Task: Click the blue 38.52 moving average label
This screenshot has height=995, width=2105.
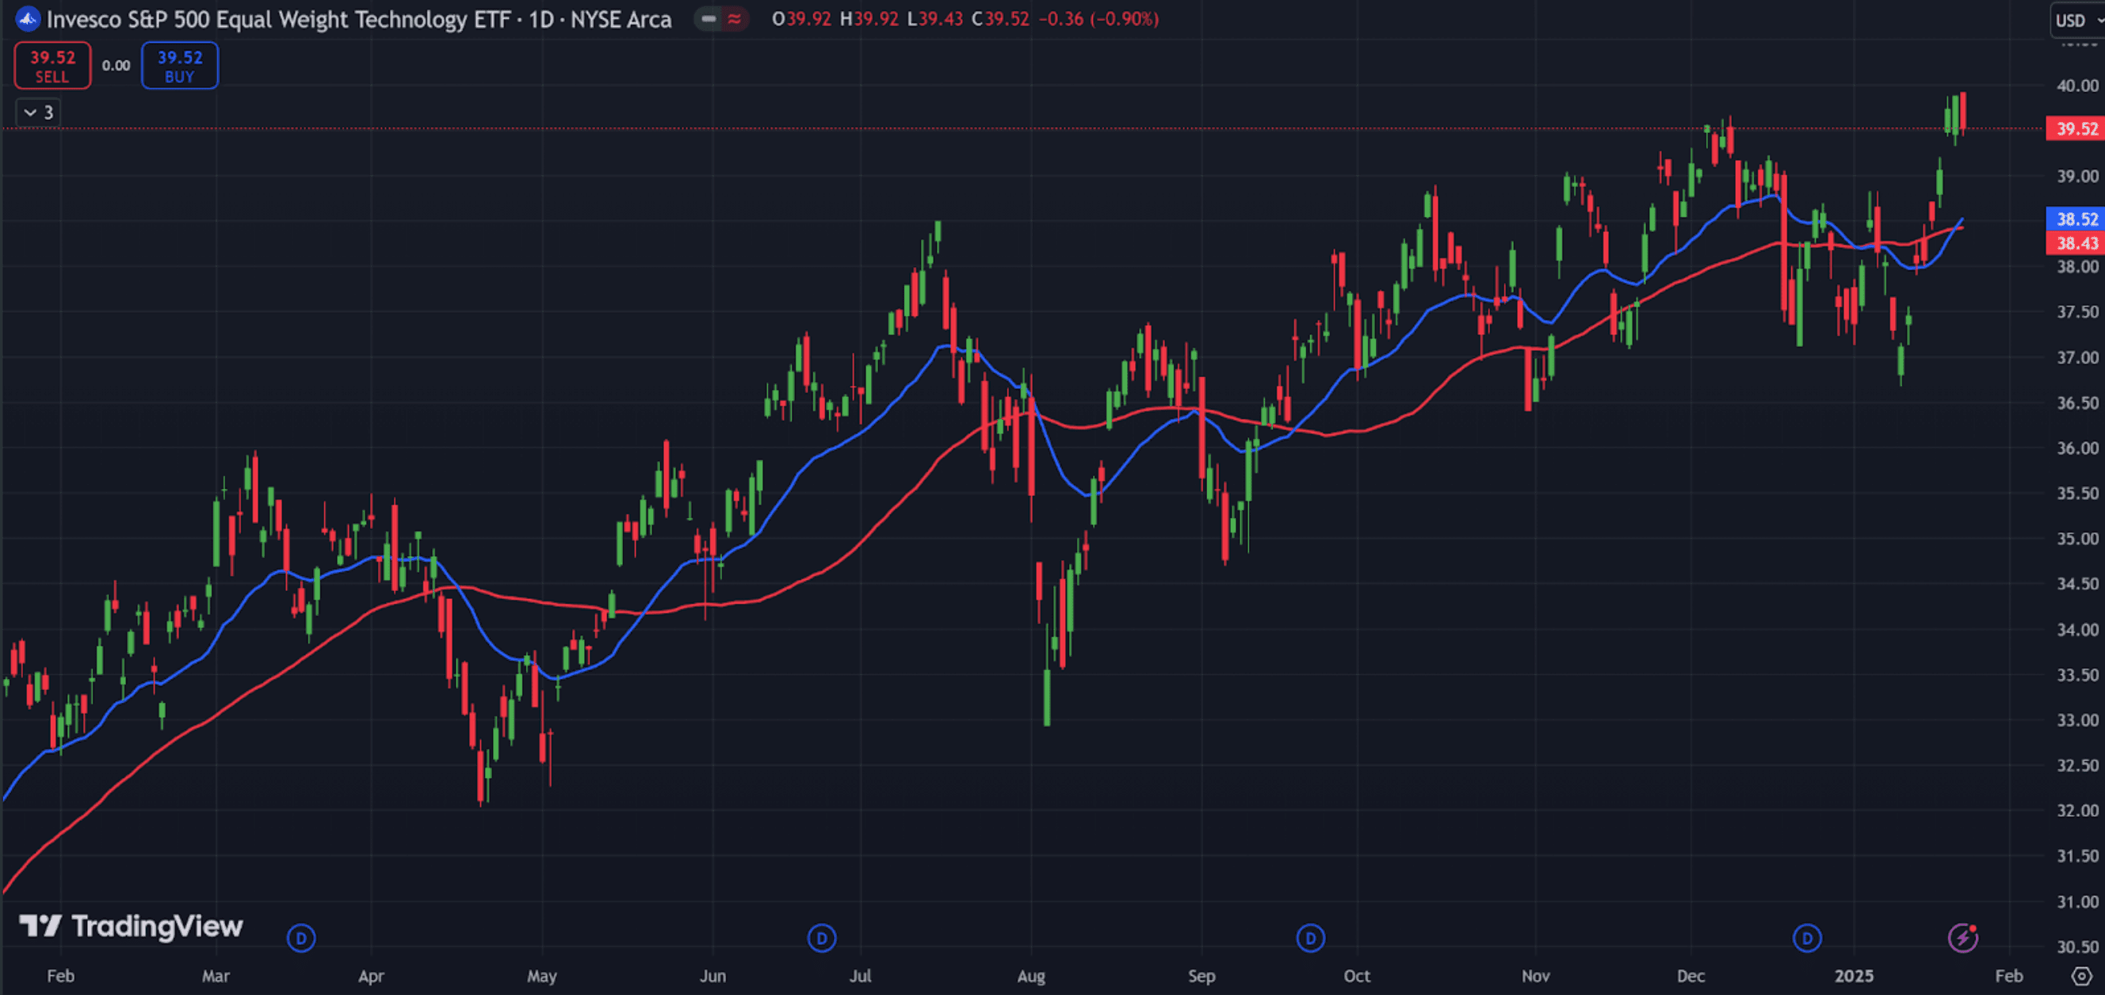Action: (2075, 218)
